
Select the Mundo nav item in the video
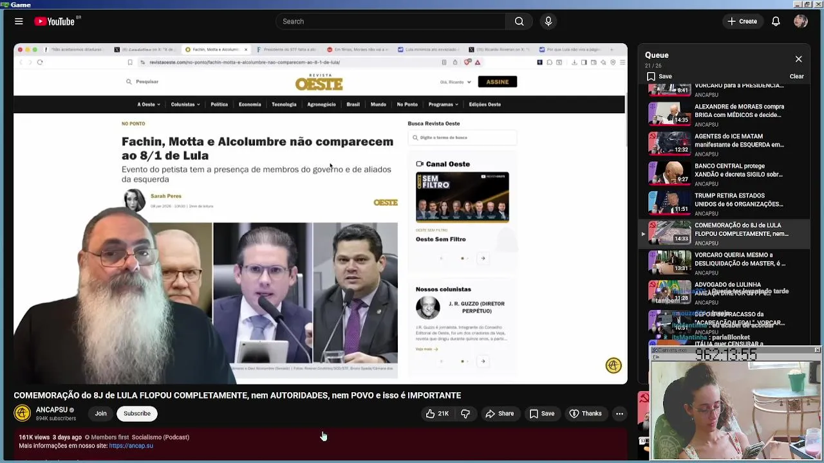pyautogui.click(x=379, y=104)
